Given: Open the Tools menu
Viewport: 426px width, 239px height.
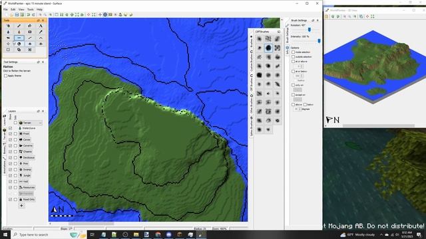Looking at the screenshot, I should click(30, 9).
